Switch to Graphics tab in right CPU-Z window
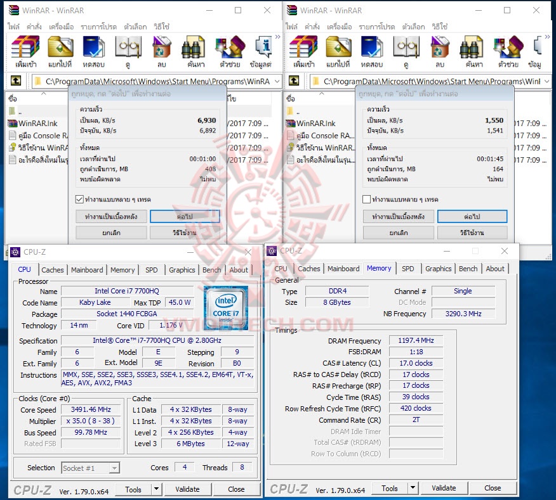 pos(439,269)
